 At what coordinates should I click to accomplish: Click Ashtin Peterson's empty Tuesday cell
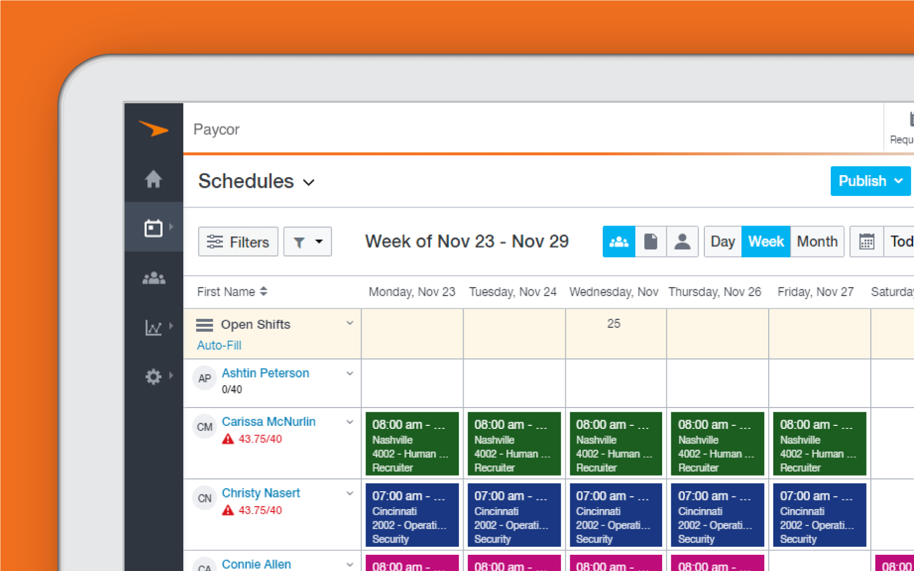[514, 383]
